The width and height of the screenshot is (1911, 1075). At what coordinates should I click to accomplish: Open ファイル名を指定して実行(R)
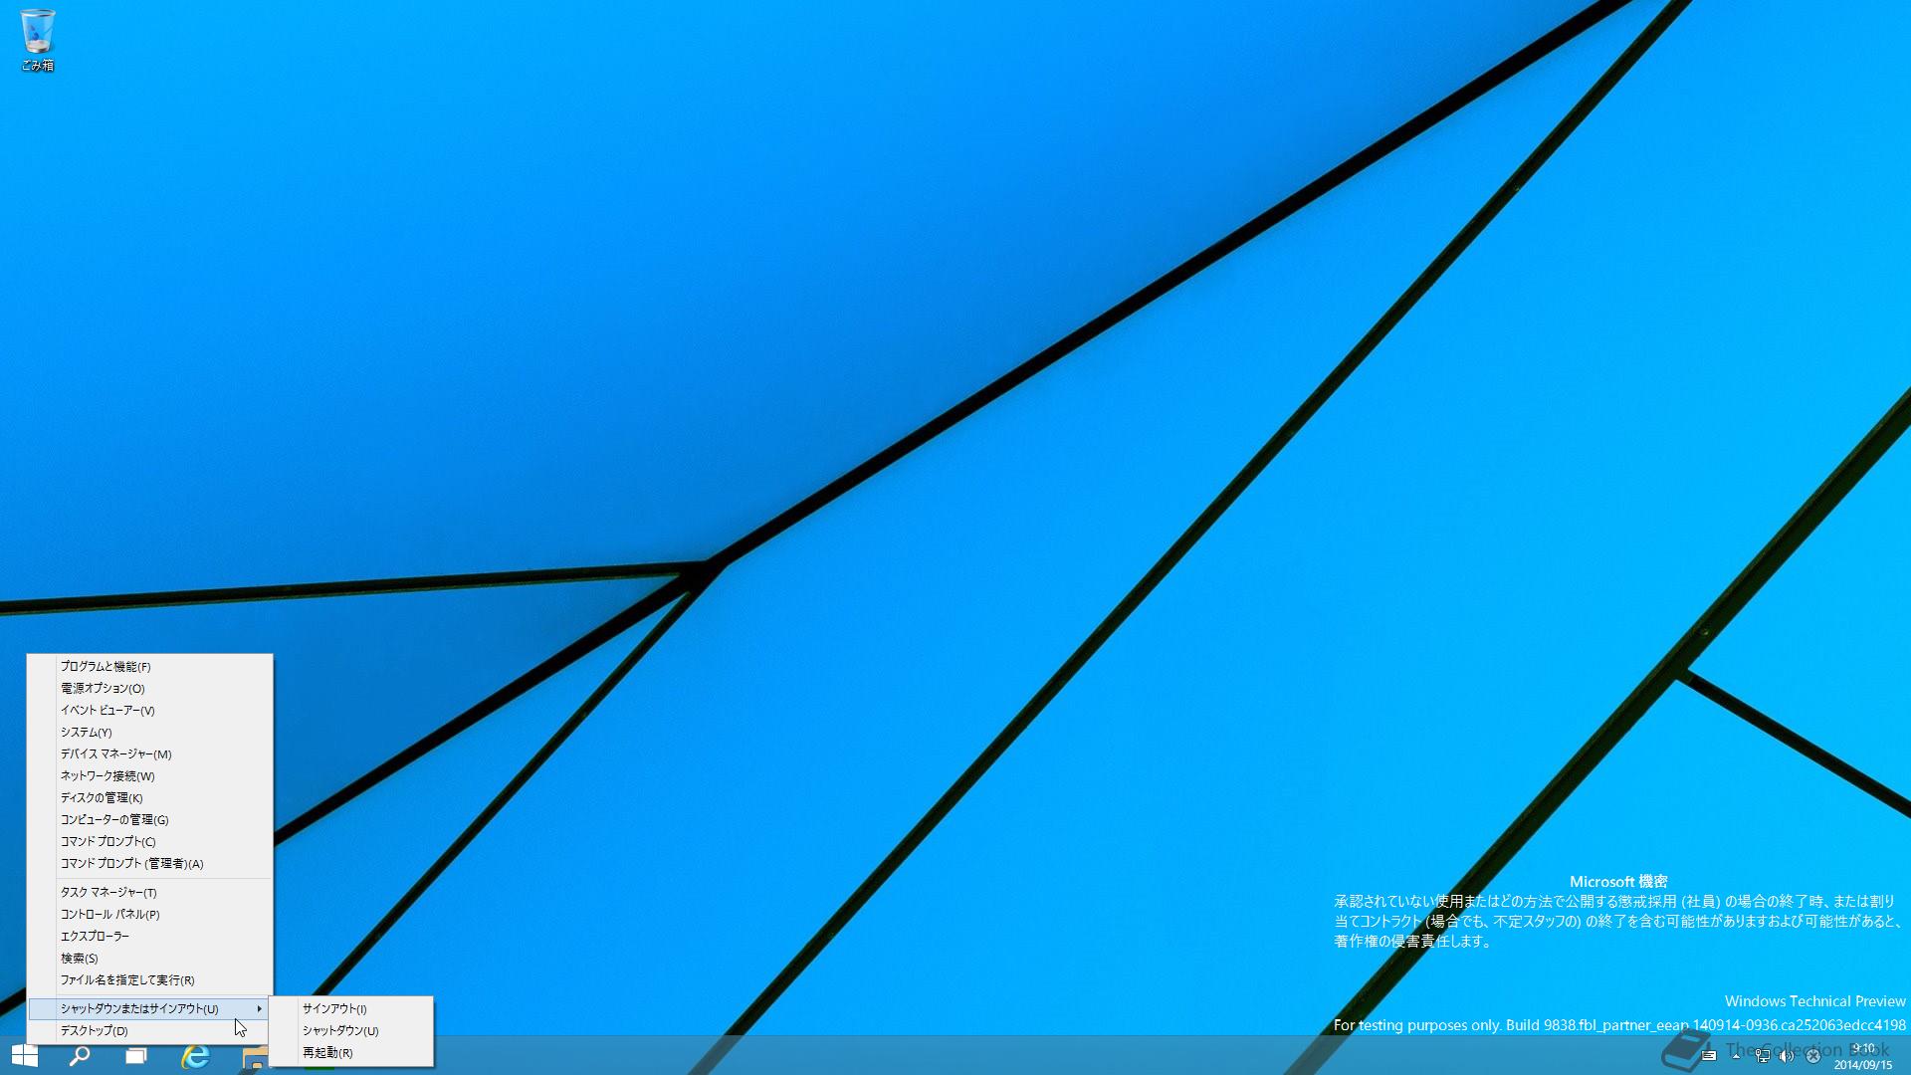pyautogui.click(x=149, y=980)
